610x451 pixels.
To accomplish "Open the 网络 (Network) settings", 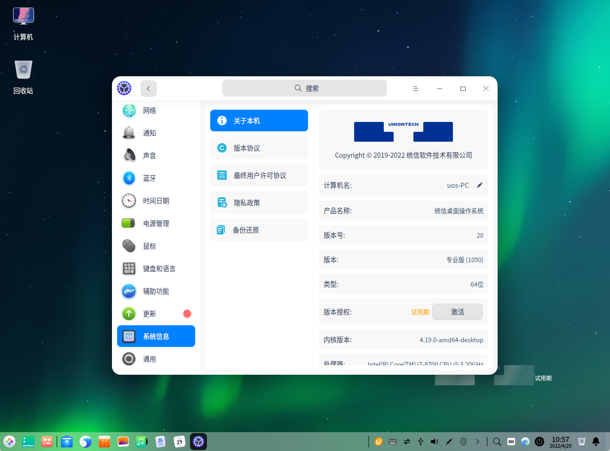I will (156, 111).
